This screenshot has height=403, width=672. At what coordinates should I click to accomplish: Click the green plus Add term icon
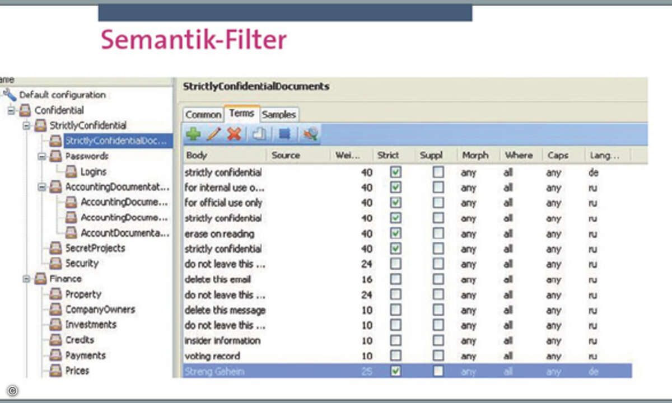tap(193, 134)
